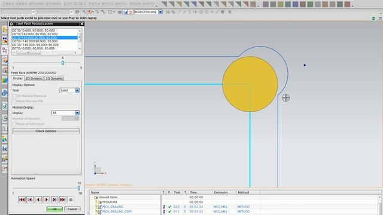The image size is (383, 215).
Task: Click the yellow tool circle in viewport
Action: (x=250, y=84)
